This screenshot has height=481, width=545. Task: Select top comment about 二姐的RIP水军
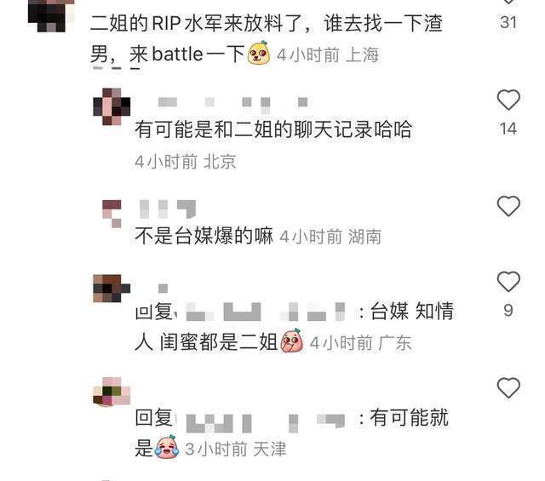266,38
